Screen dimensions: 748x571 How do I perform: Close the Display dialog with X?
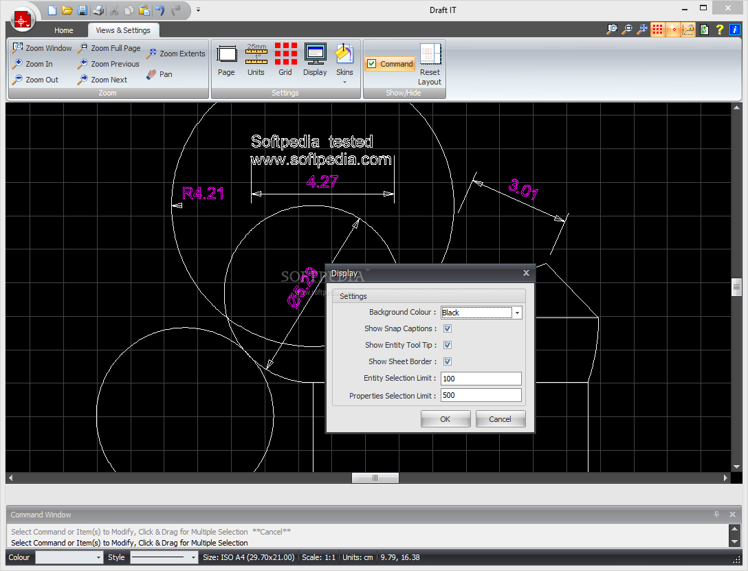(x=526, y=273)
